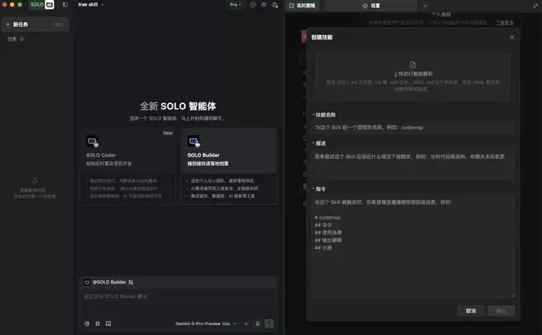
Task: Close the 创建技能 dialog
Action: click(512, 37)
